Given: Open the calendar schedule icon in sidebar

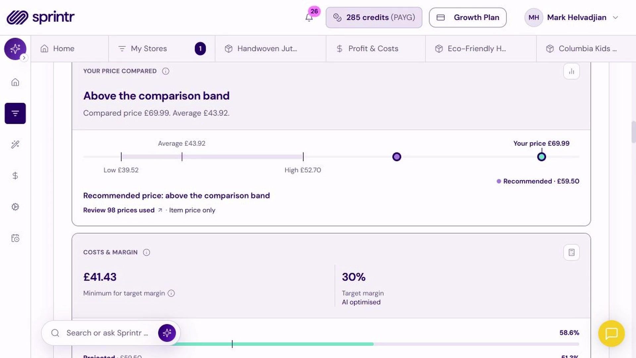Looking at the screenshot, I should coord(15,238).
